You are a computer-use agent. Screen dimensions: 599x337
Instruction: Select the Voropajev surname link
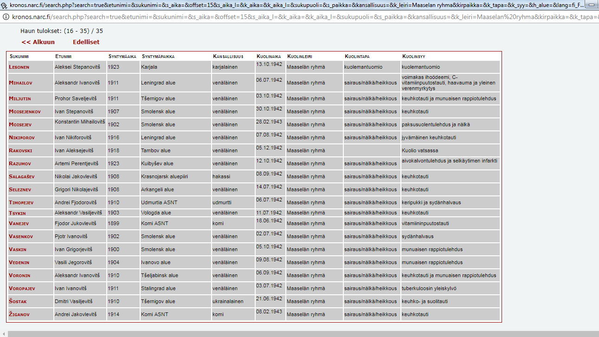[22, 289]
